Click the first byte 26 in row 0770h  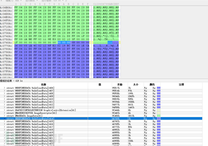click(16, 46)
